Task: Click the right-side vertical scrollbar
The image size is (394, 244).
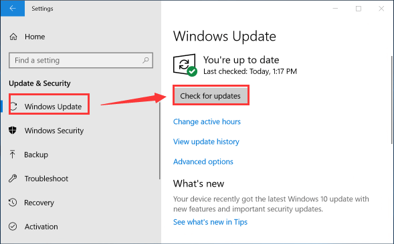Action: coord(392,100)
